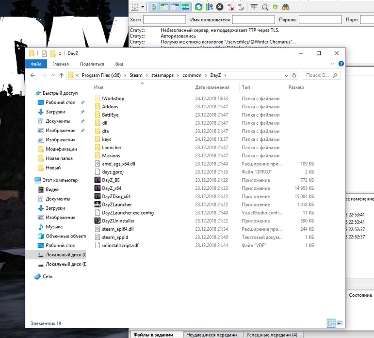Select DayZ_x64 application file
The image size is (374, 338).
(x=112, y=188)
